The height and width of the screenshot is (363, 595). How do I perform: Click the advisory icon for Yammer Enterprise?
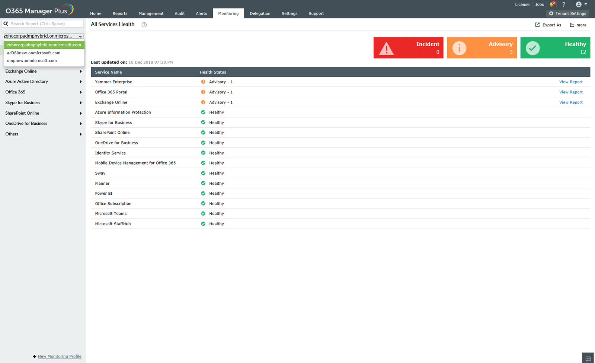(x=203, y=82)
